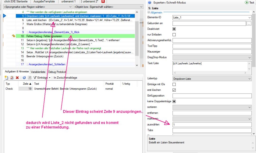This screenshot has height=153, width=256.
Task: Select code line 5 Dropdown-Liste
Action: 75,16
